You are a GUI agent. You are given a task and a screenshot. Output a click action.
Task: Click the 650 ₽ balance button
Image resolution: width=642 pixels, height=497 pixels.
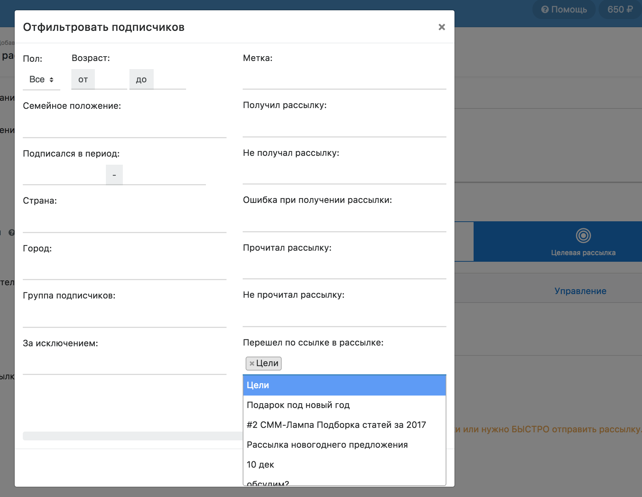[x=620, y=10]
